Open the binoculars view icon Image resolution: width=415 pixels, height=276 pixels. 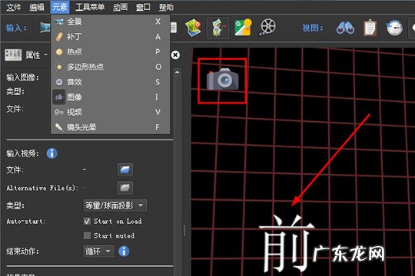[345, 28]
